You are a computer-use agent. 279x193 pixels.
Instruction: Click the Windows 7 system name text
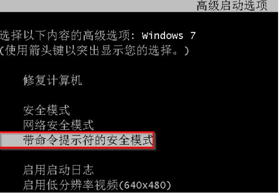tap(168, 36)
